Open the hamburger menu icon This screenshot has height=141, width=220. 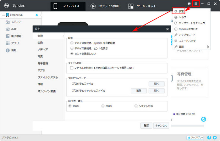pos(196,4)
